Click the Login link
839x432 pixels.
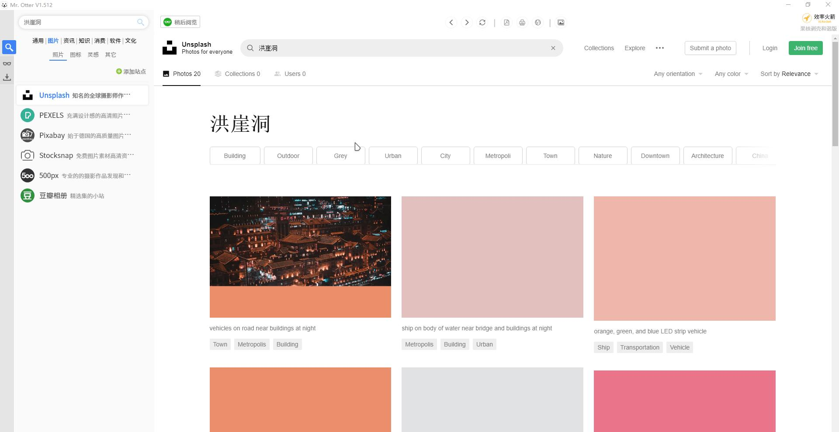tap(770, 48)
